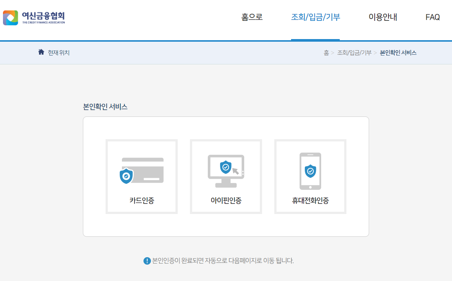Click the smartphone shield icon

(310, 171)
